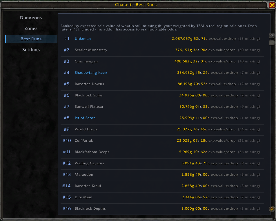This screenshot has width=276, height=221.
Task: Click the #16 rank number
Action: 67,209
